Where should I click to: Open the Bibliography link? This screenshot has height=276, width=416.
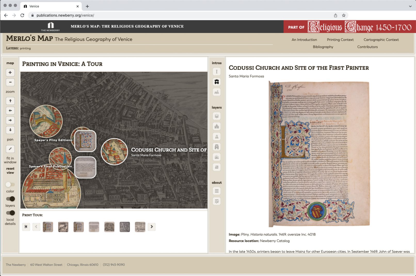[323, 47]
